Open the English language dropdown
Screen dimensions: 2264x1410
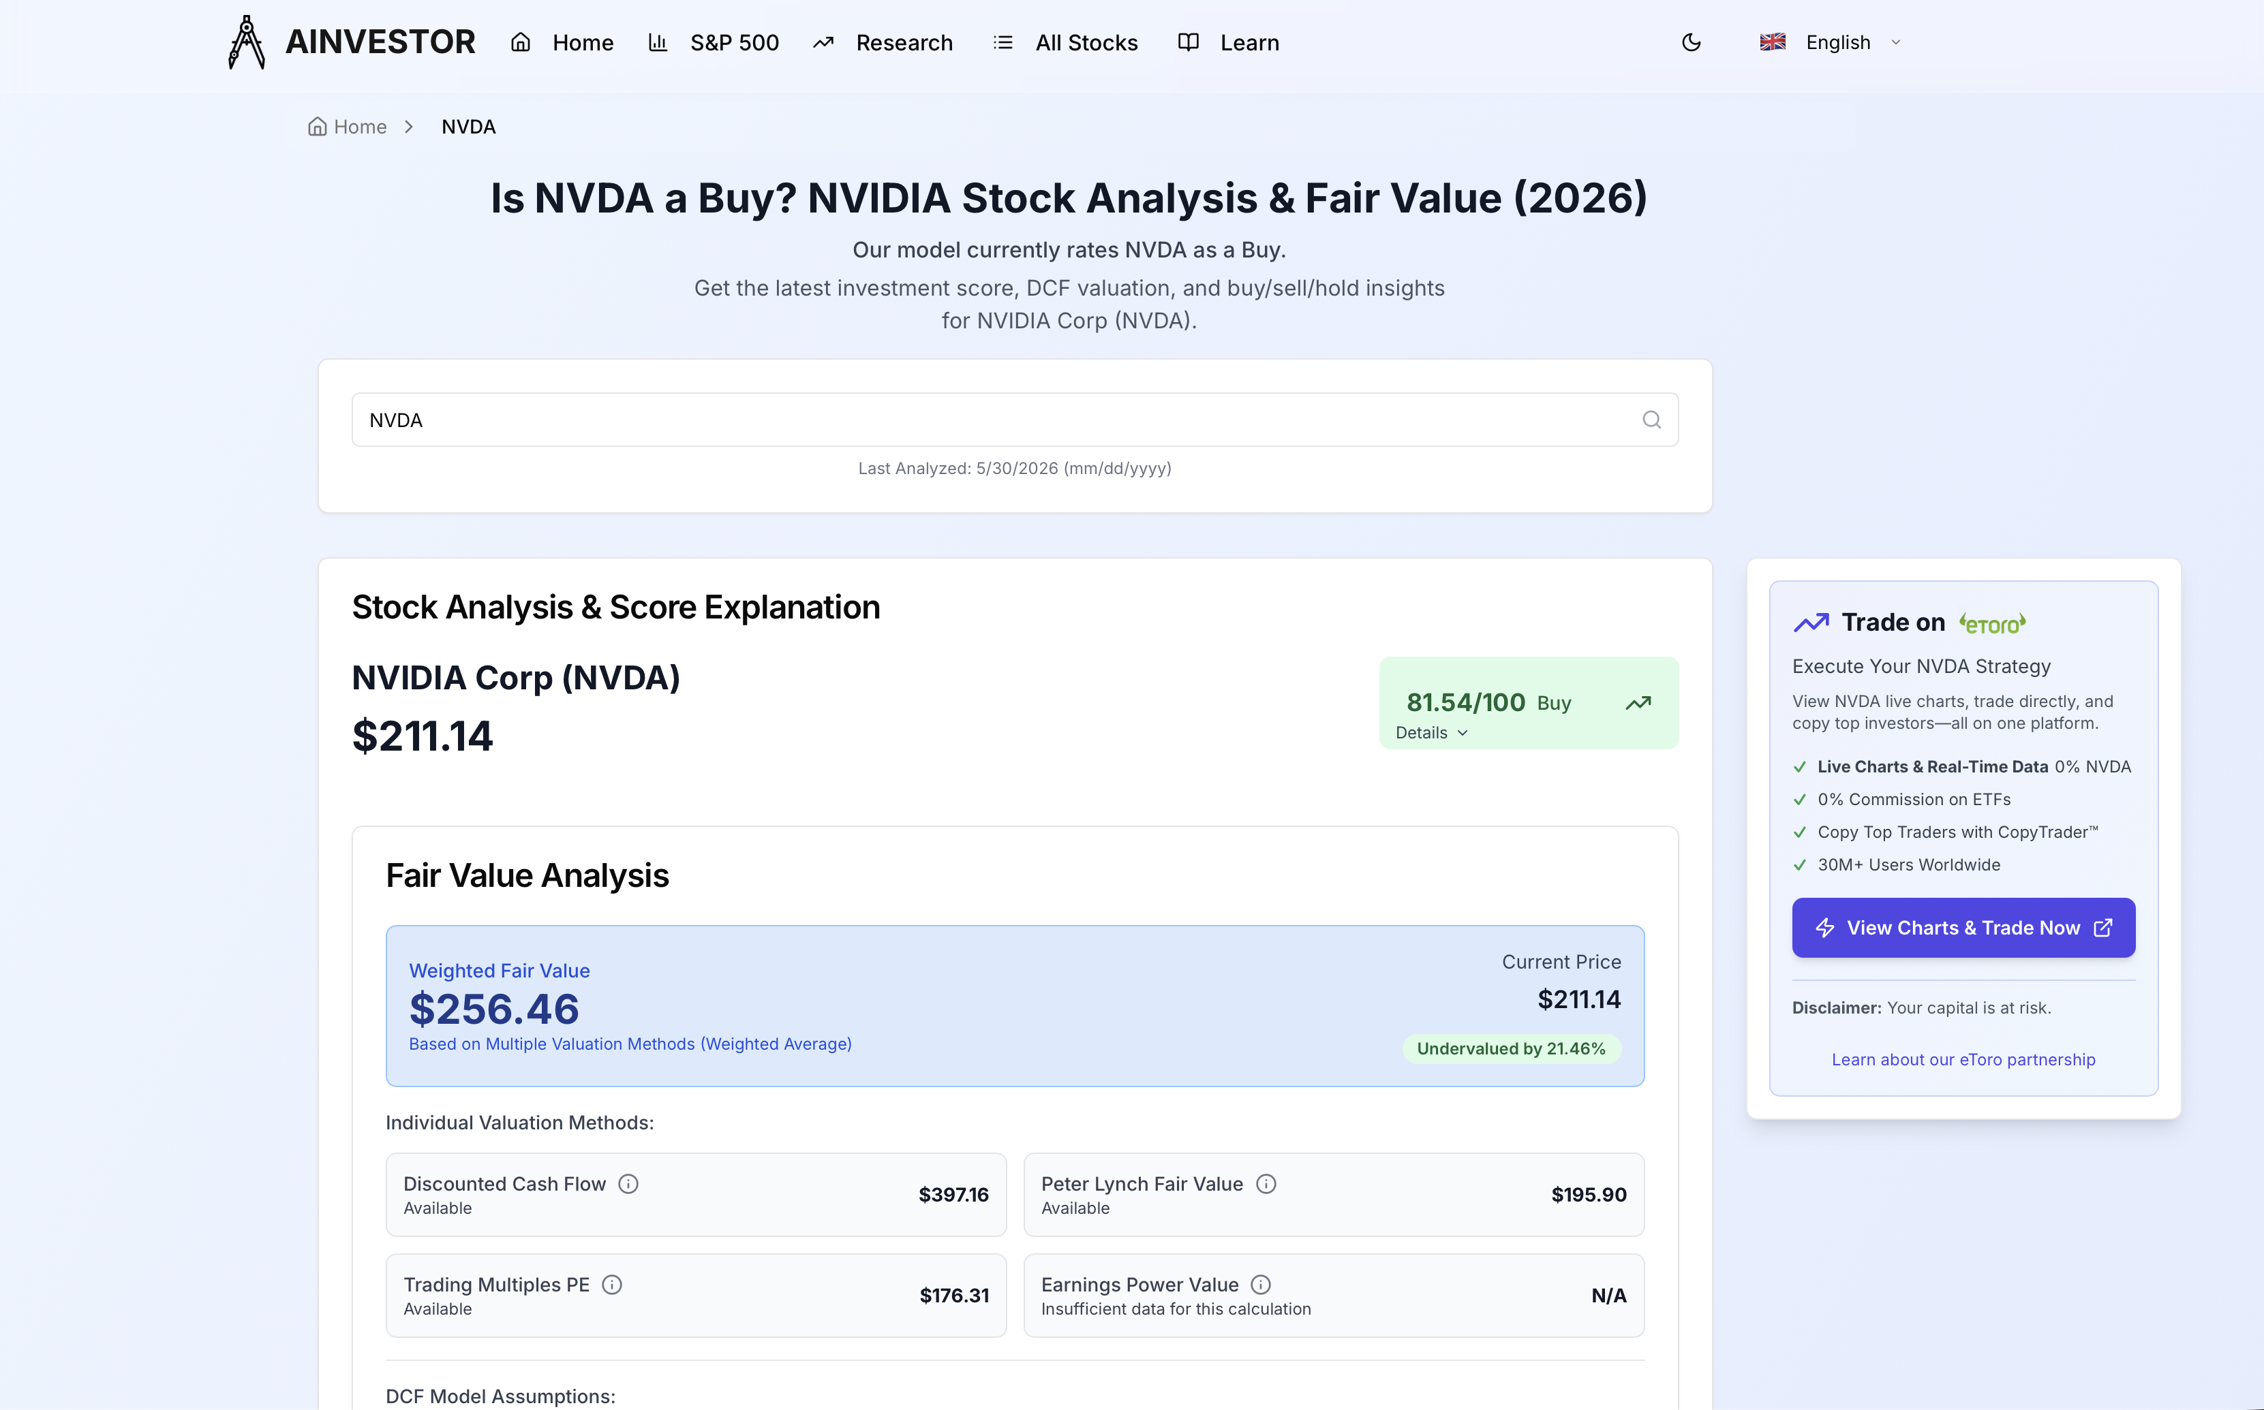[x=1829, y=42]
